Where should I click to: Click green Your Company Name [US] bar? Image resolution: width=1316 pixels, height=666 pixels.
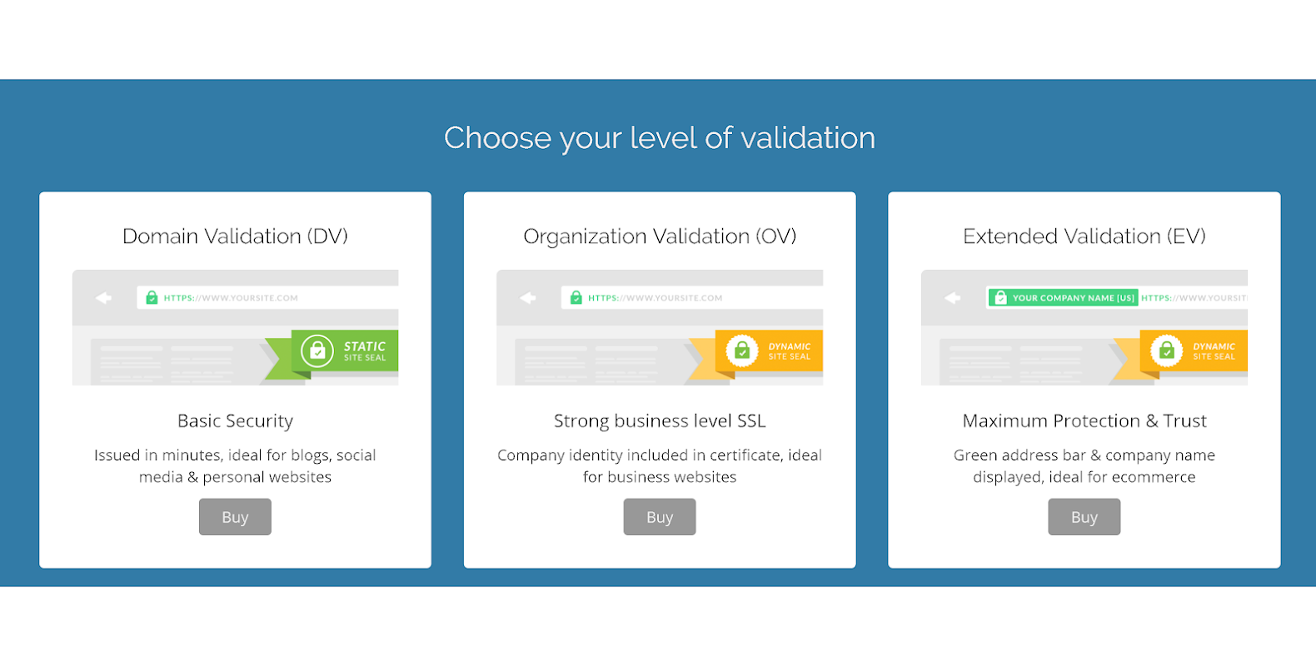coord(1063,297)
